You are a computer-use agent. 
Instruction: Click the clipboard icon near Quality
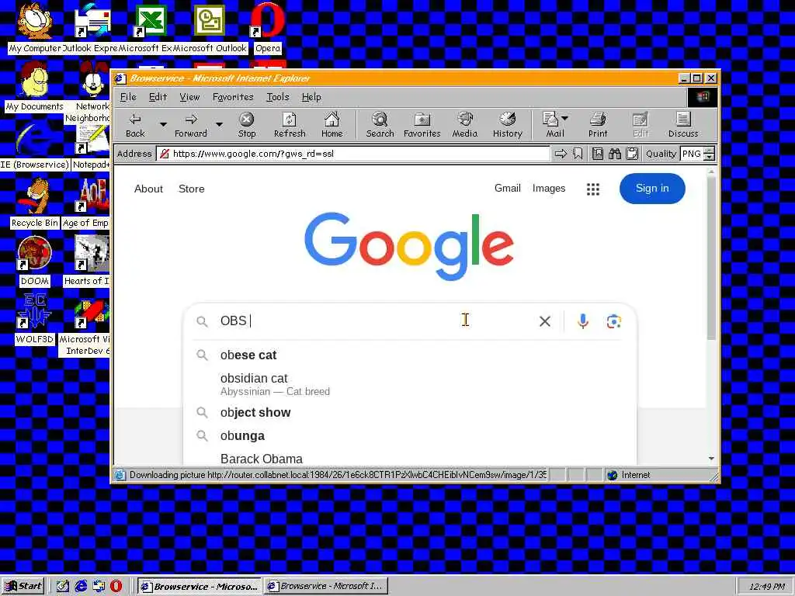632,154
